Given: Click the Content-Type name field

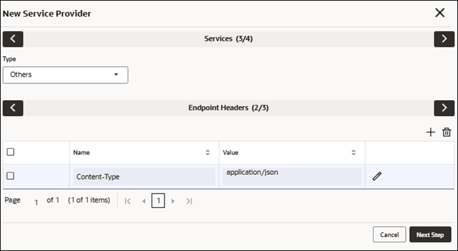Looking at the screenshot, I should pyautogui.click(x=144, y=177).
